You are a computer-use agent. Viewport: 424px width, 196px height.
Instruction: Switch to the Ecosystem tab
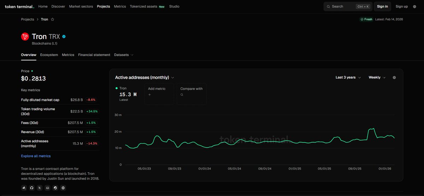[x=49, y=55]
